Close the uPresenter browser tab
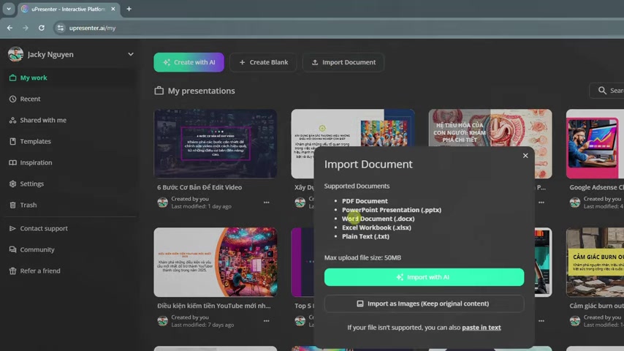624x351 pixels. (113, 9)
